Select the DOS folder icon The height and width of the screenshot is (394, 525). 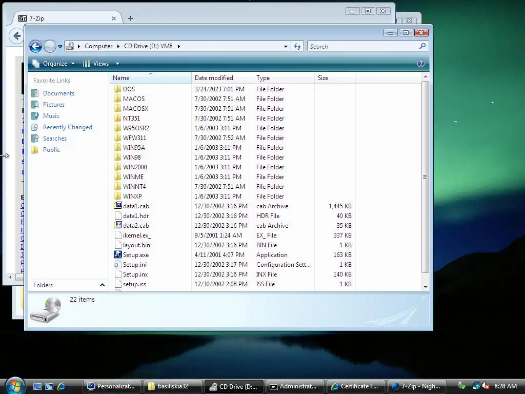[x=117, y=89]
